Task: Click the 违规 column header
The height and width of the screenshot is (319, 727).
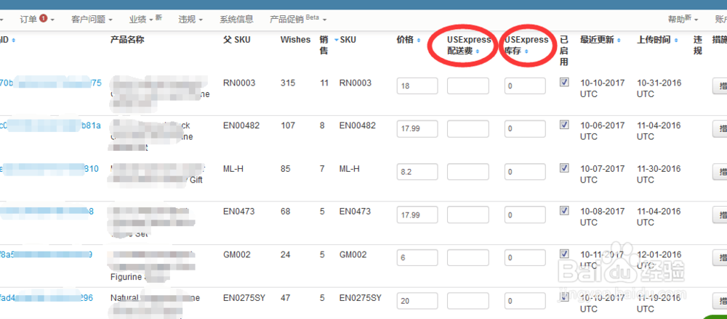Action: coord(697,45)
